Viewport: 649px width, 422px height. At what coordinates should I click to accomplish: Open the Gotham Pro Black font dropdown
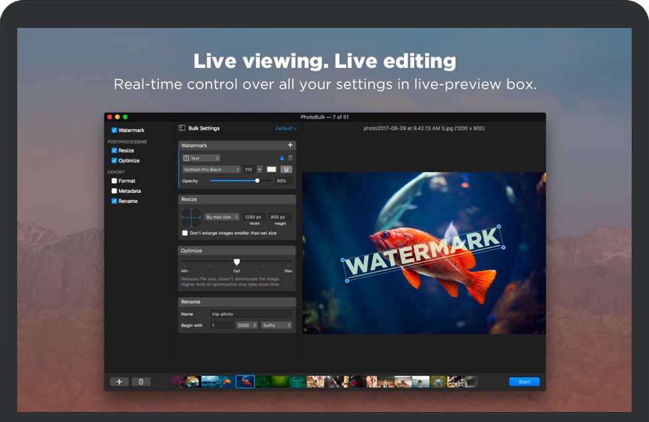click(211, 170)
